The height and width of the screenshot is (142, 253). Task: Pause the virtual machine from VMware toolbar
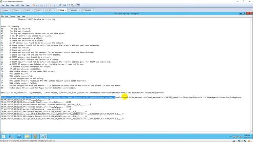(34, 5)
